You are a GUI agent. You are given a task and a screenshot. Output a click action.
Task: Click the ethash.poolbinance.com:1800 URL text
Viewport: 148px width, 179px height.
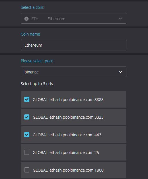tap(77, 170)
